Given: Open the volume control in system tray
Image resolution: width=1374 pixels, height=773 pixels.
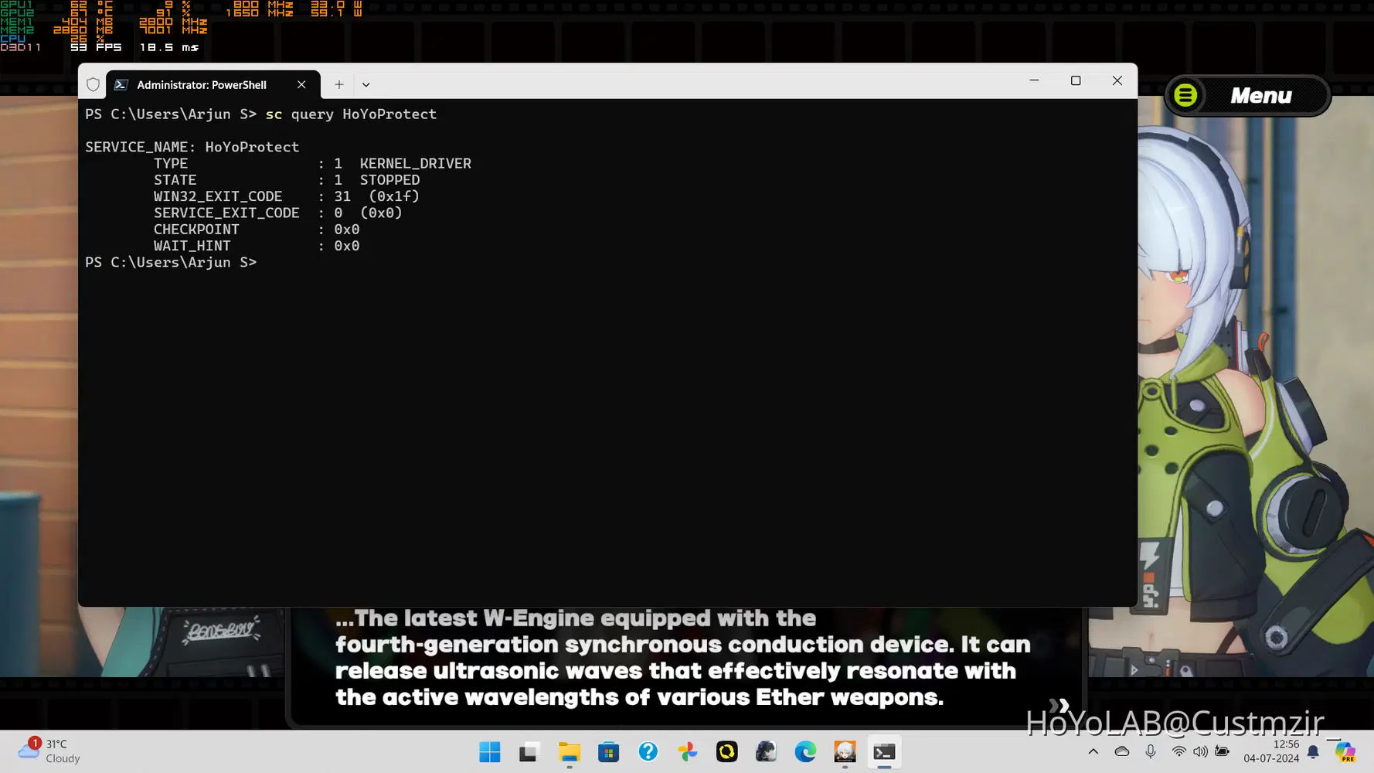Looking at the screenshot, I should (1200, 751).
